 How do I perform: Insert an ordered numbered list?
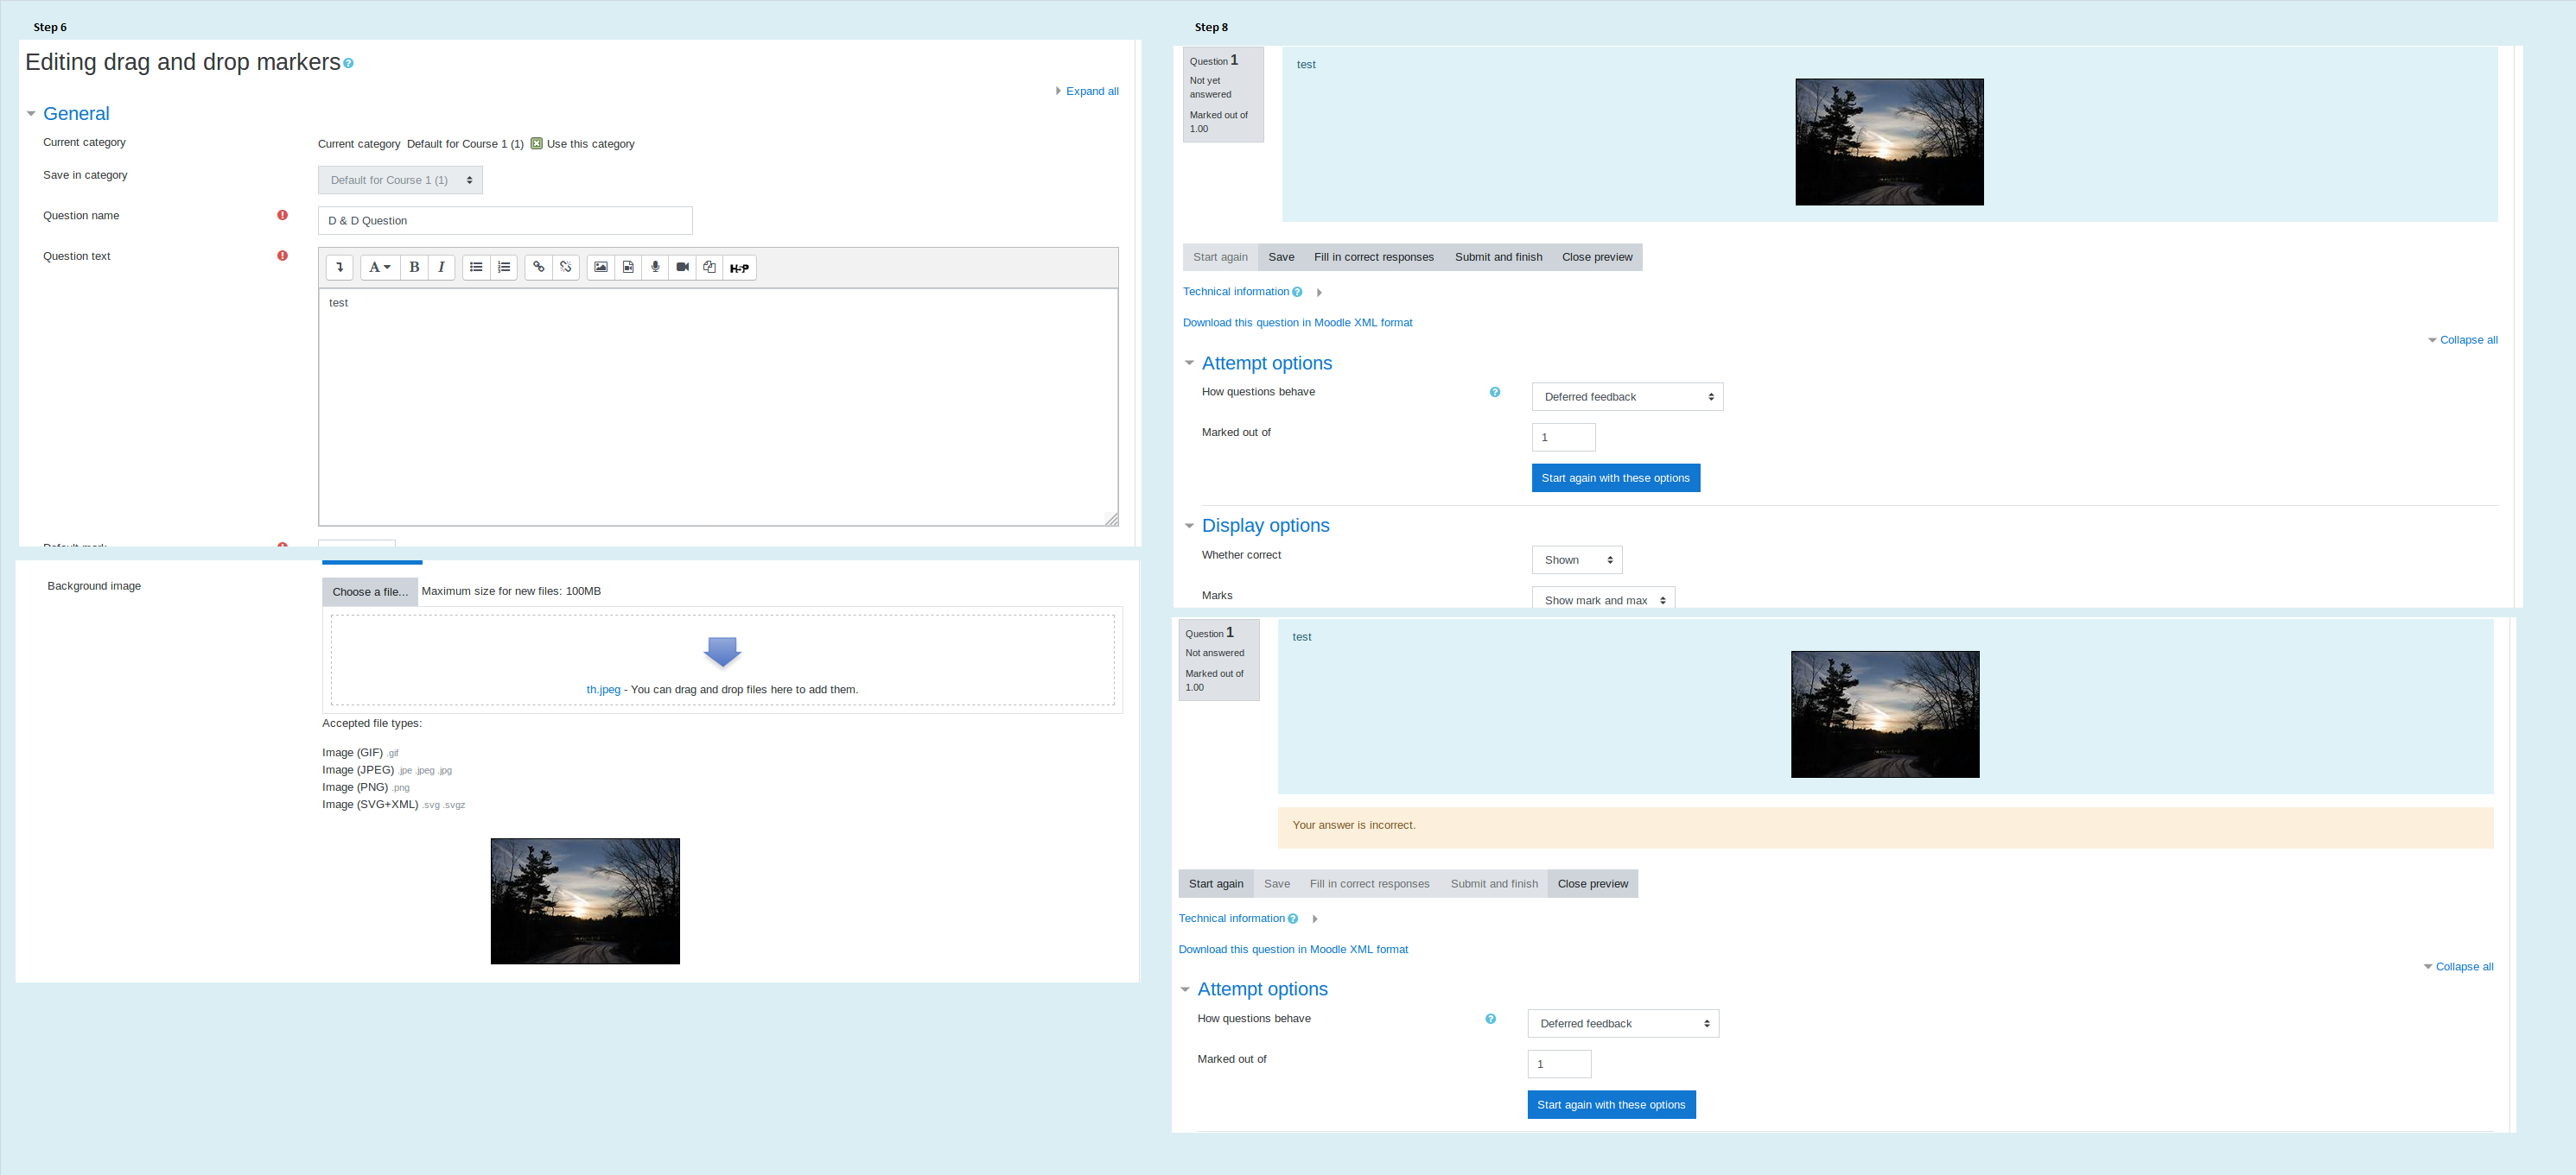(x=504, y=267)
